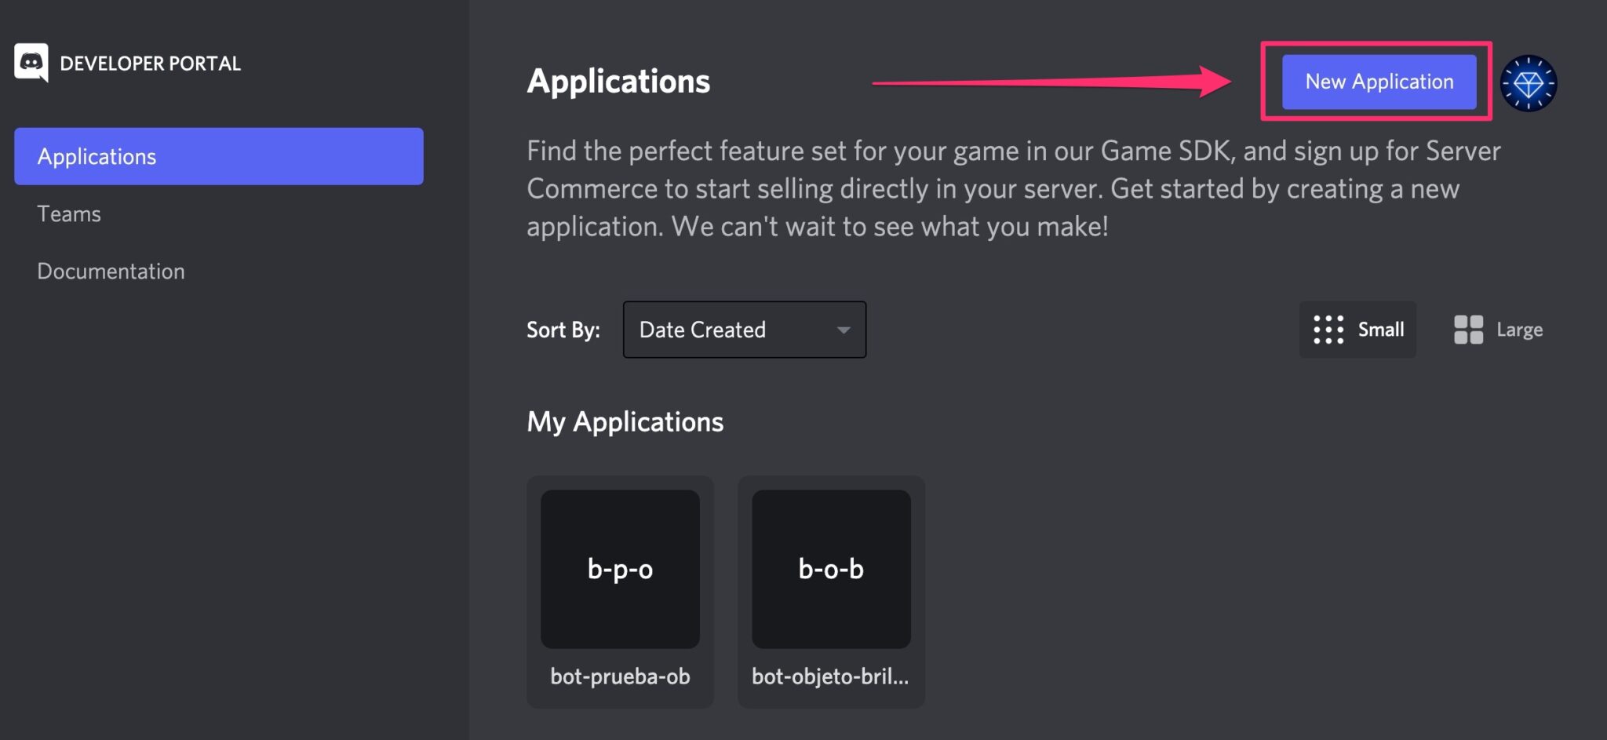
Task: Open the b-o-b application thumbnail
Action: click(831, 569)
